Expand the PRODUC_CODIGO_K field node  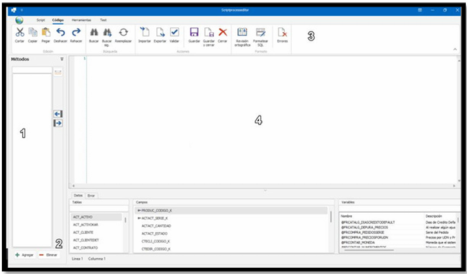pos(139,210)
